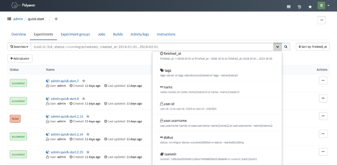Bookmark star for admin.quick-start.2.14

pos(88,134)
